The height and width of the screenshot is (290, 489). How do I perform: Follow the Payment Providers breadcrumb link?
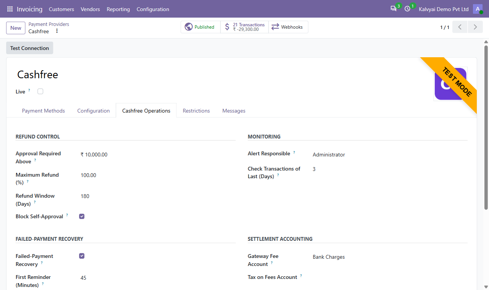(x=49, y=24)
